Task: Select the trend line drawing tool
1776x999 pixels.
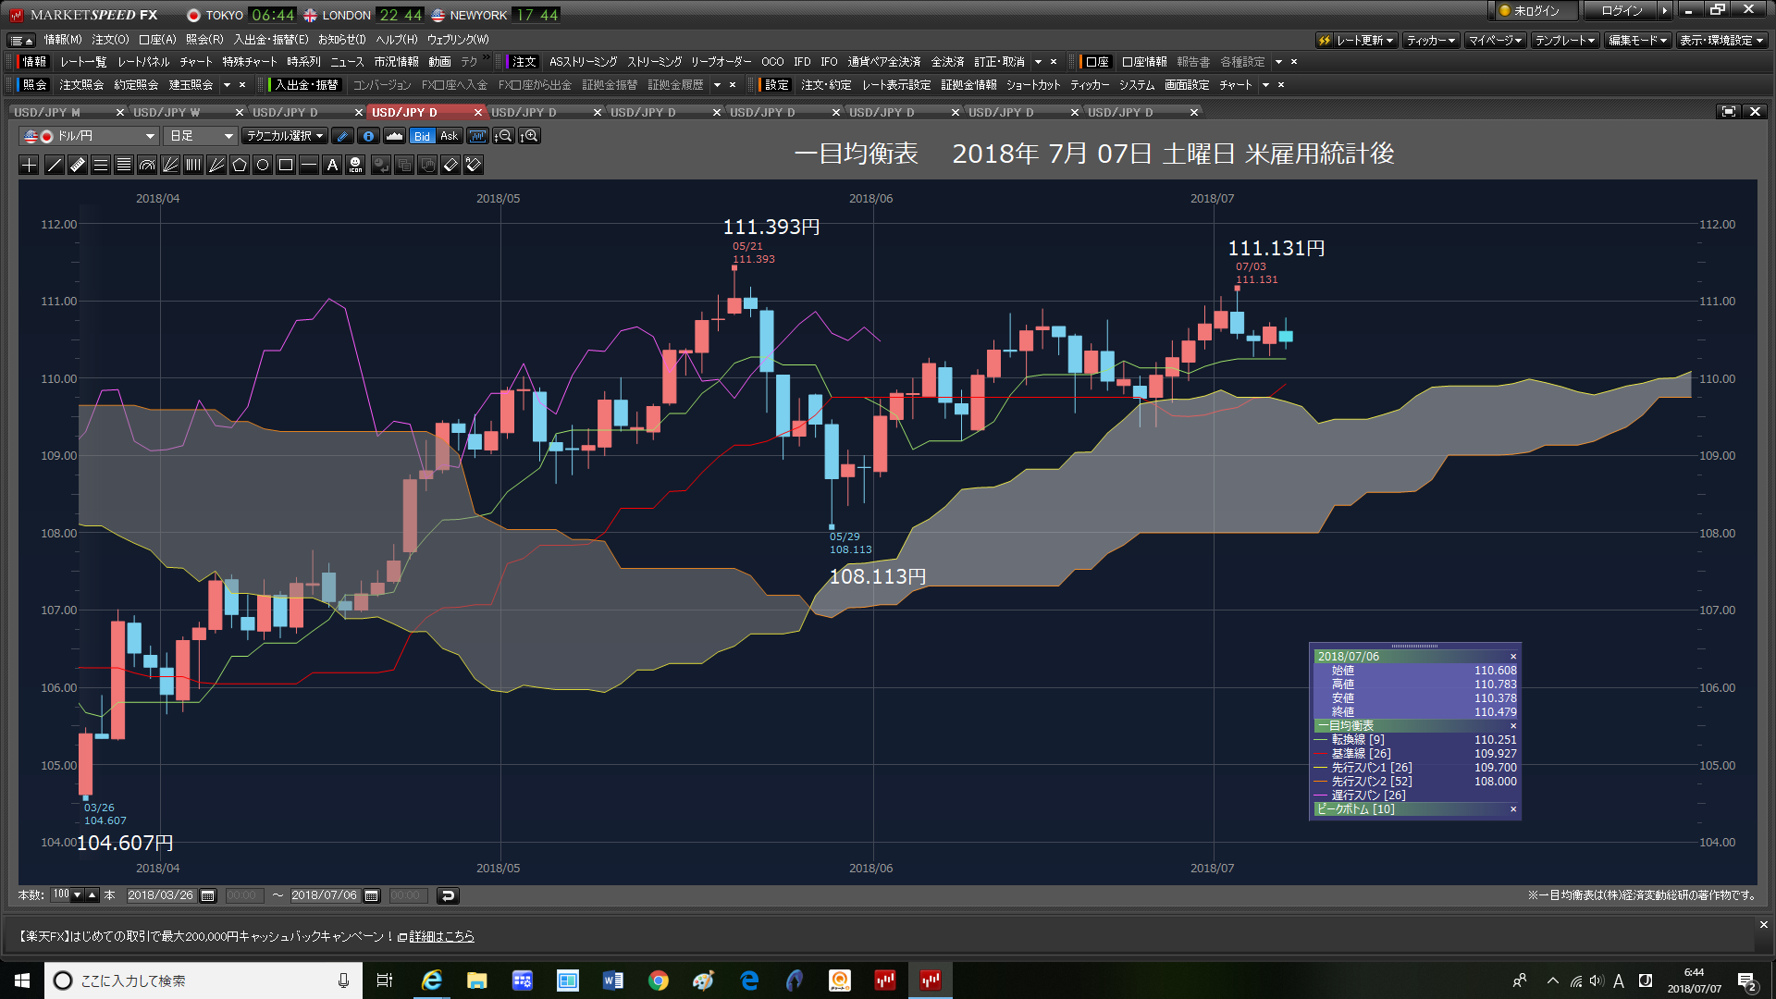Action: 55,166
